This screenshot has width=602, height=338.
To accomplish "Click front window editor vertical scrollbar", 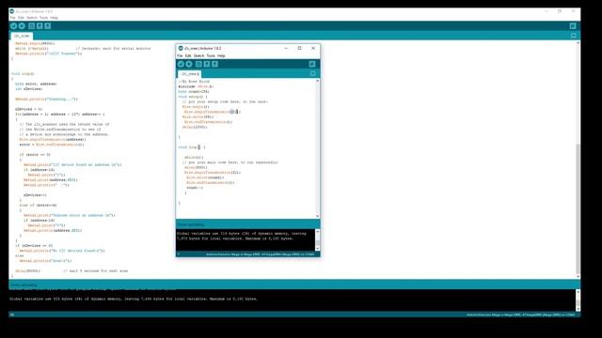I will pyautogui.click(x=318, y=148).
